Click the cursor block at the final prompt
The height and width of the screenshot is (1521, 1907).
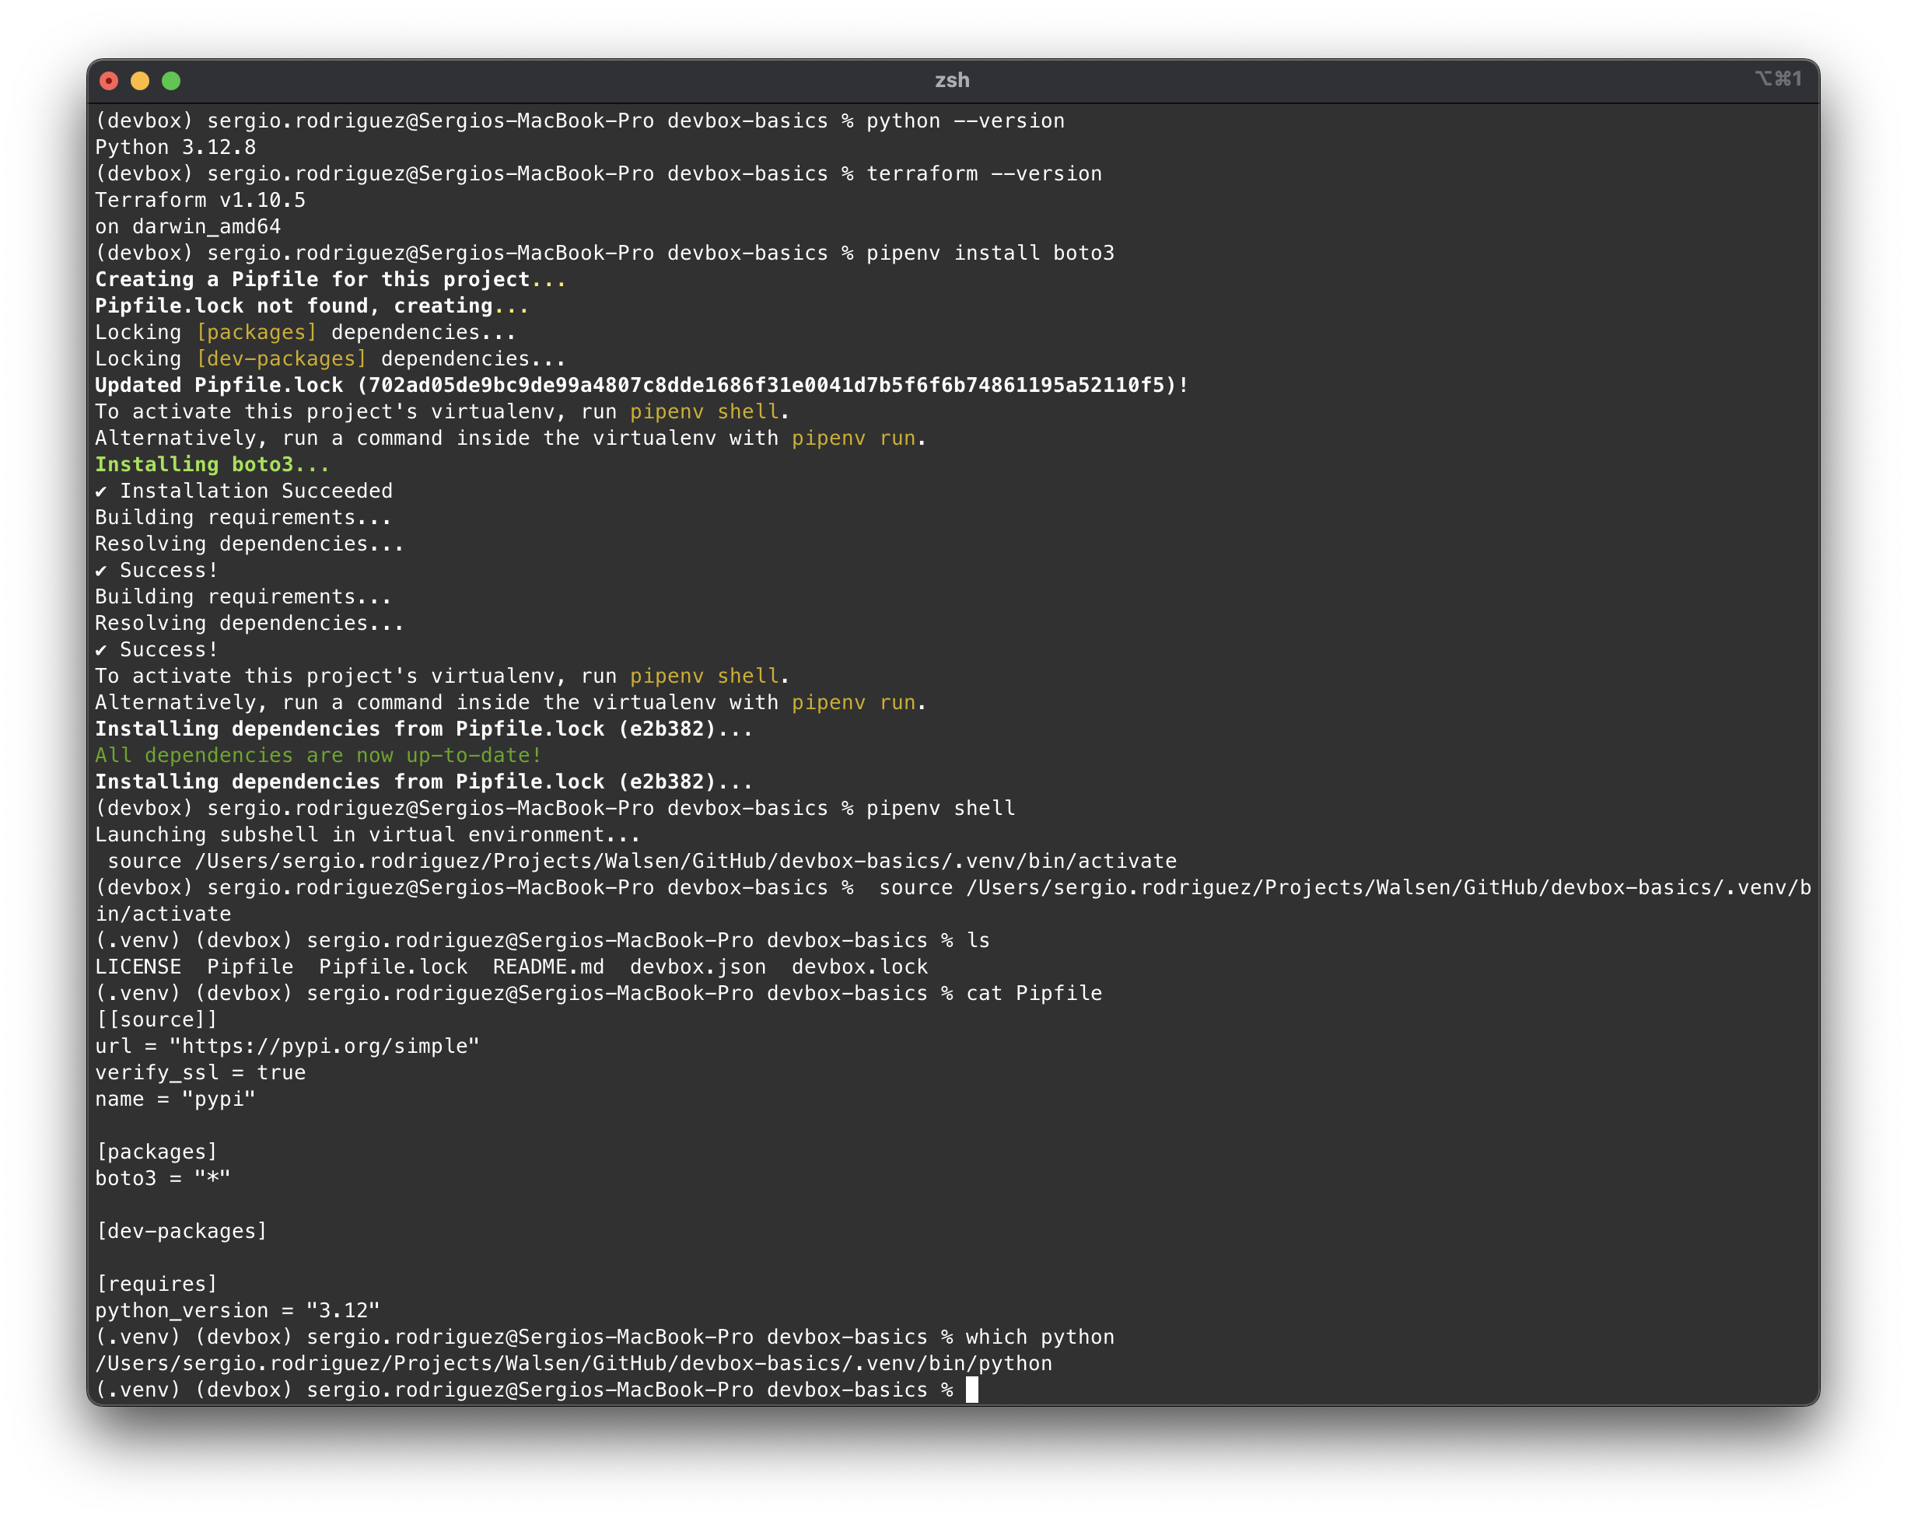972,1390
